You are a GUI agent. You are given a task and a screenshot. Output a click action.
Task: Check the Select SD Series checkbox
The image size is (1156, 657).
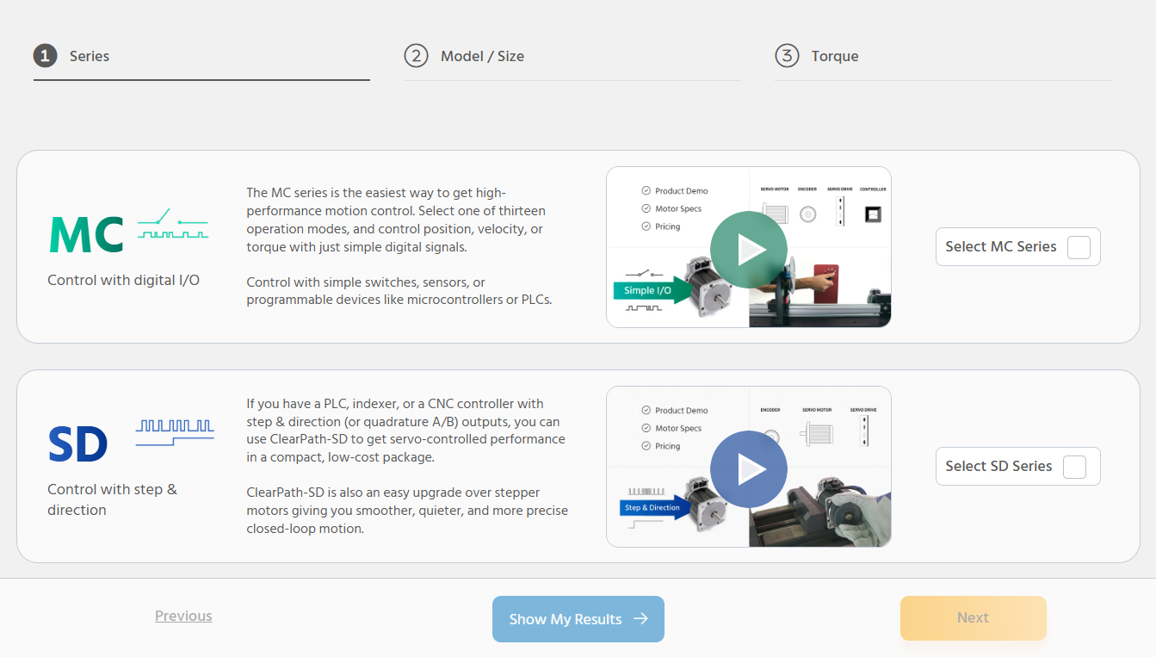click(x=1074, y=466)
